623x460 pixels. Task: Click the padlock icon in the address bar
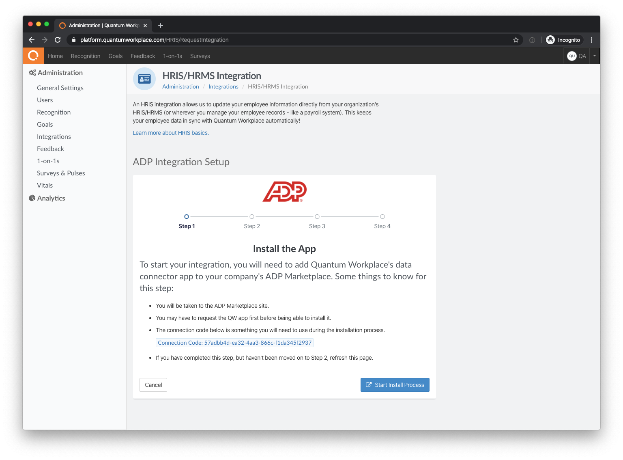click(73, 40)
